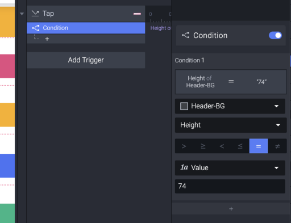Click the timeline ruler at 0
This screenshot has height=223, width=291.
click(x=151, y=14)
